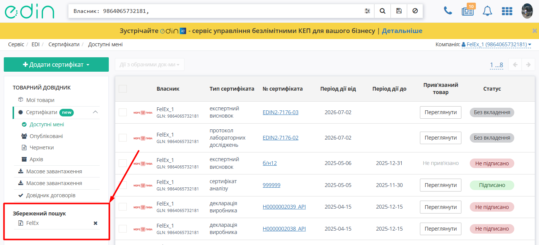Click Переглянути for certificate EDIN2-7176-02

point(440,138)
